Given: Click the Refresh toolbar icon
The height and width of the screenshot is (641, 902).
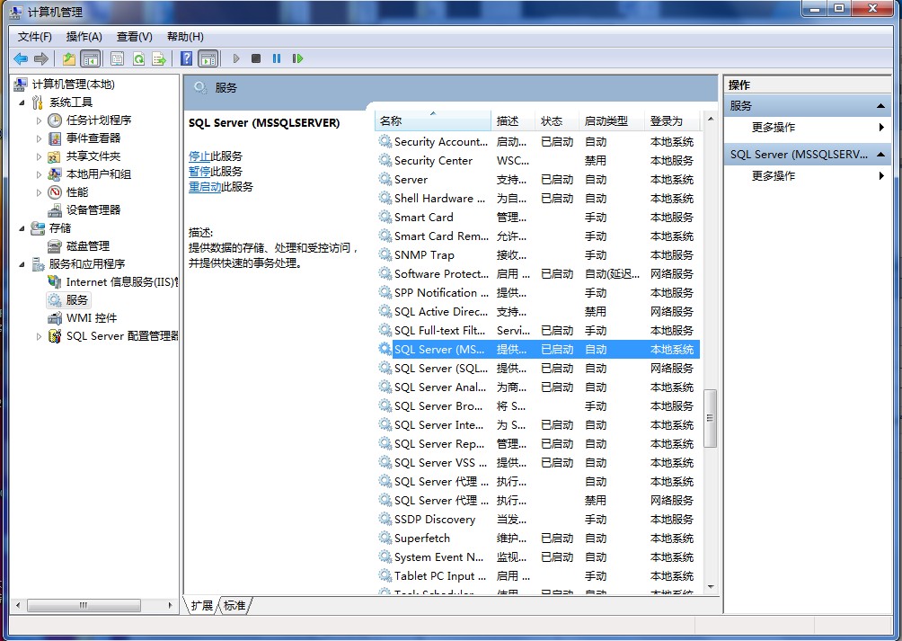Looking at the screenshot, I should pyautogui.click(x=138, y=58).
